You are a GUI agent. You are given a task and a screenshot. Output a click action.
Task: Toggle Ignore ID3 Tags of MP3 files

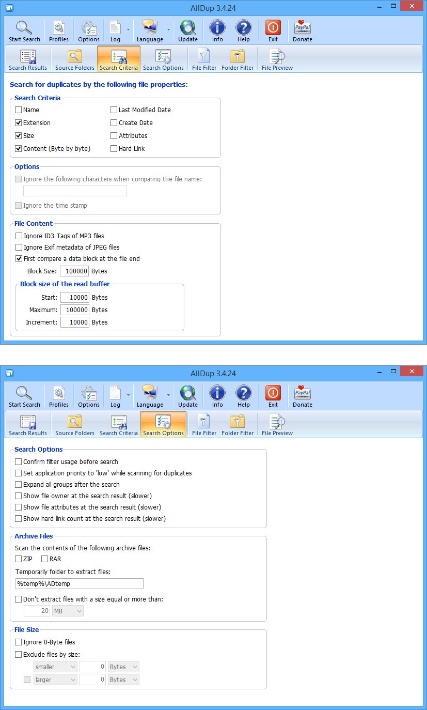click(19, 236)
